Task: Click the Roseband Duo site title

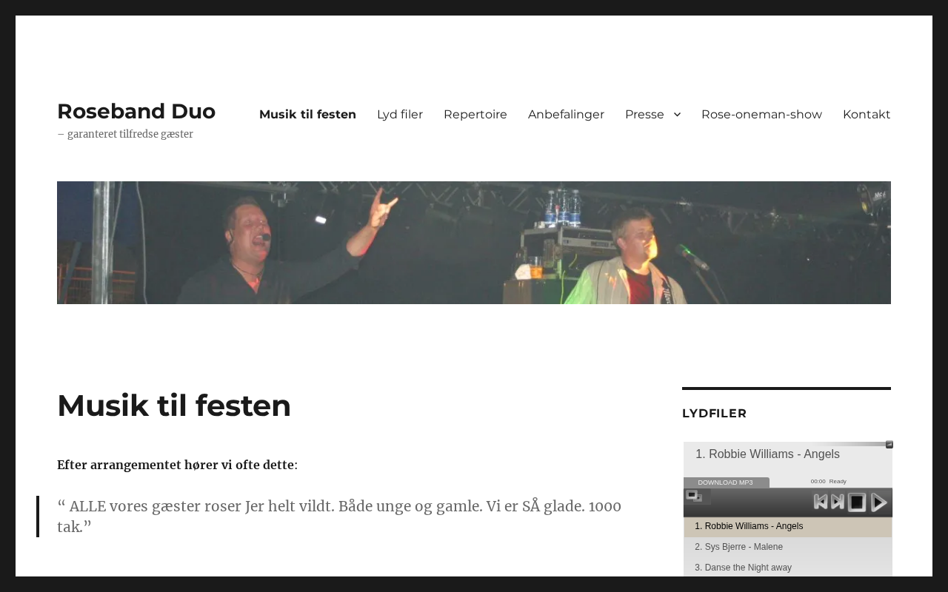Action: pos(136,111)
